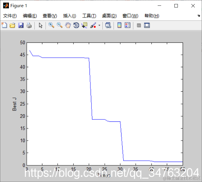202x182 pixels.
Task: Click the MATLAB logo in title bar
Action: [x=6, y=5]
